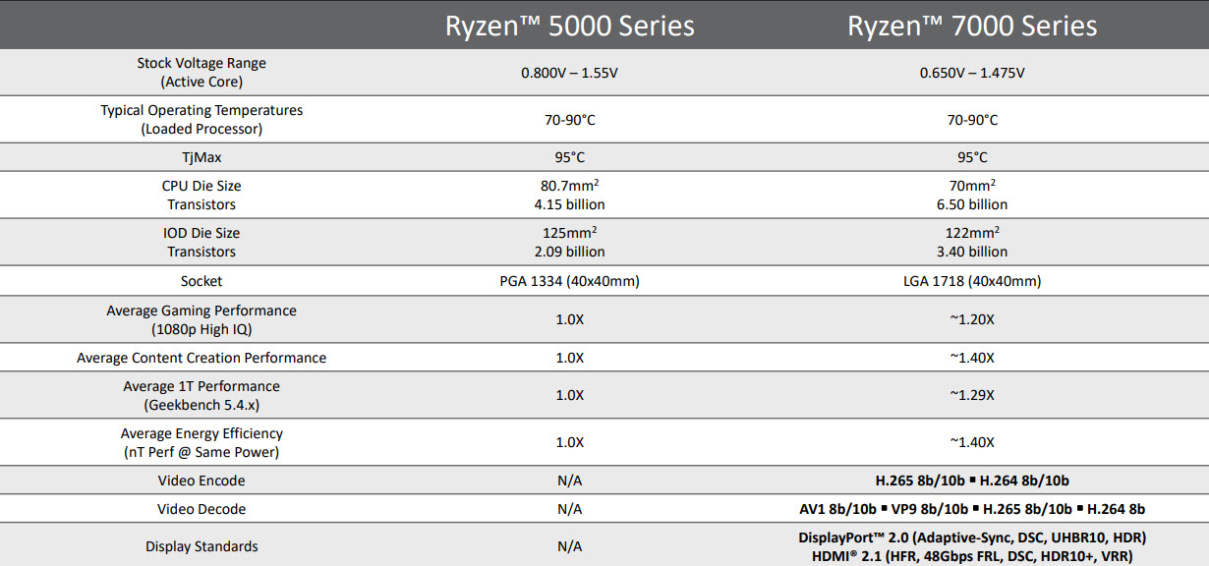Click the IOD Die Size row label
The image size is (1209, 566).
[201, 233]
